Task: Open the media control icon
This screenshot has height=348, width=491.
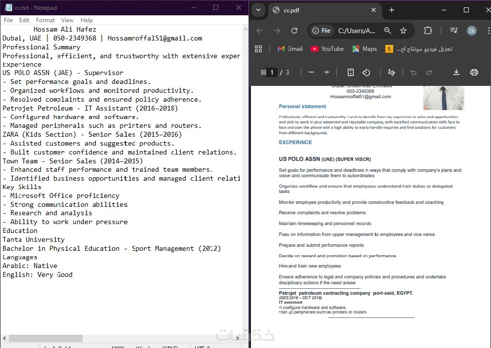Action: click(x=454, y=30)
